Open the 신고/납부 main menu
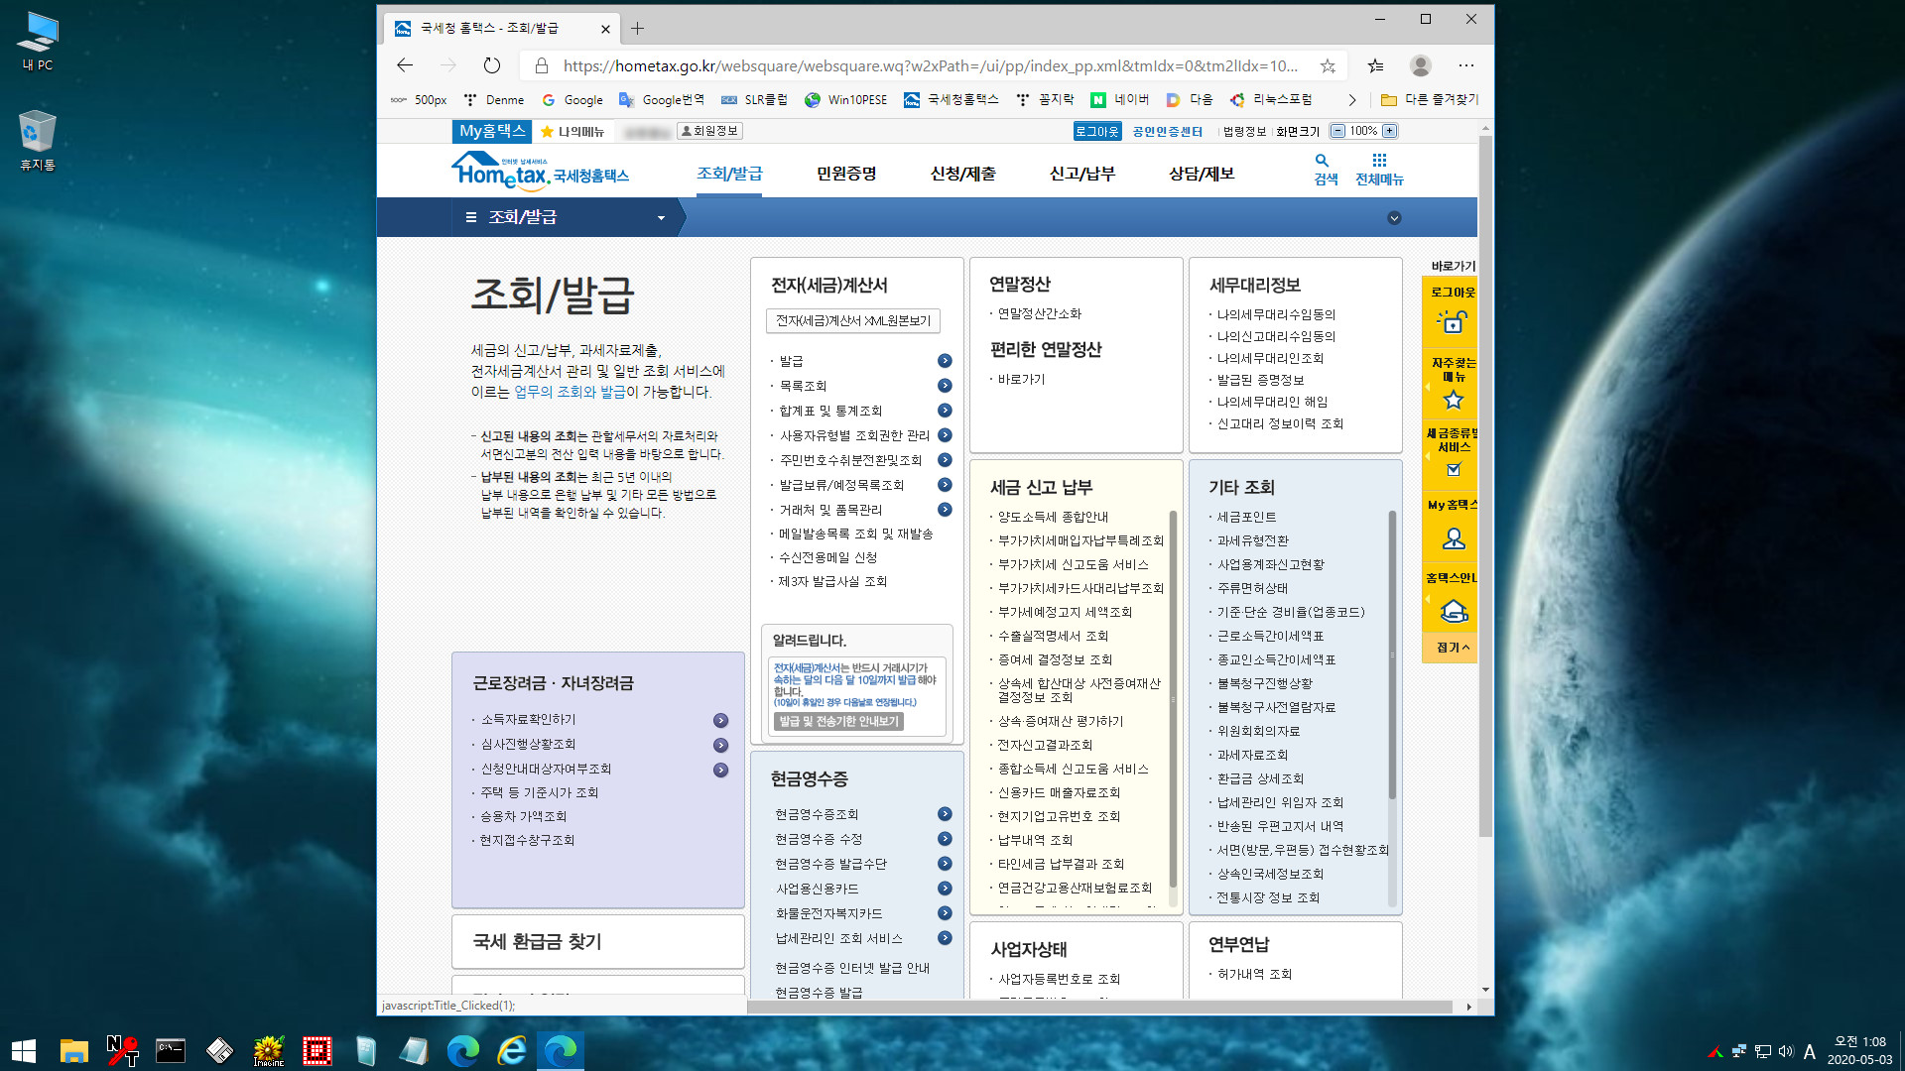 coord(1082,174)
